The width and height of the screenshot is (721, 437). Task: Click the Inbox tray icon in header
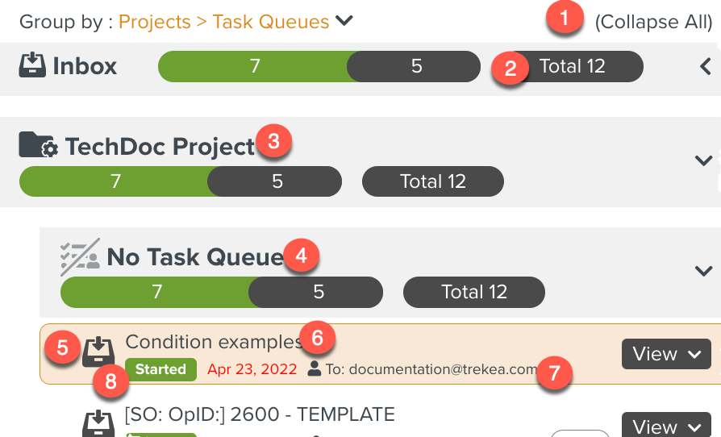pyautogui.click(x=33, y=66)
